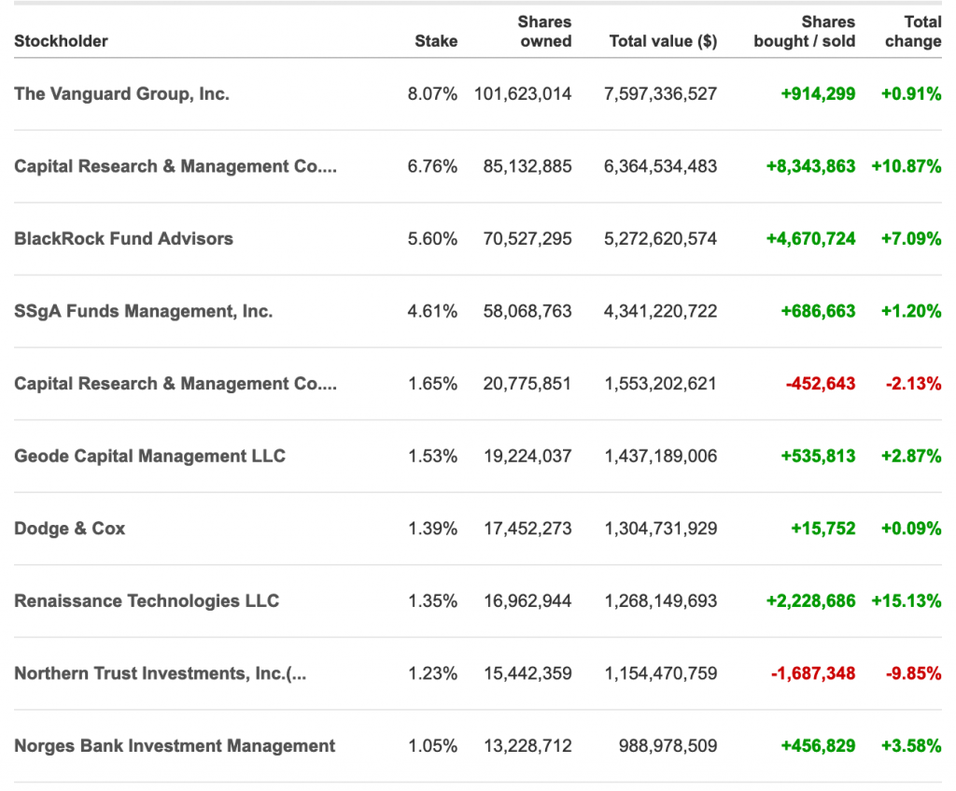Screen dimensions: 956x791
Task: Click the Shares bought / sold header
Action: coord(804,31)
